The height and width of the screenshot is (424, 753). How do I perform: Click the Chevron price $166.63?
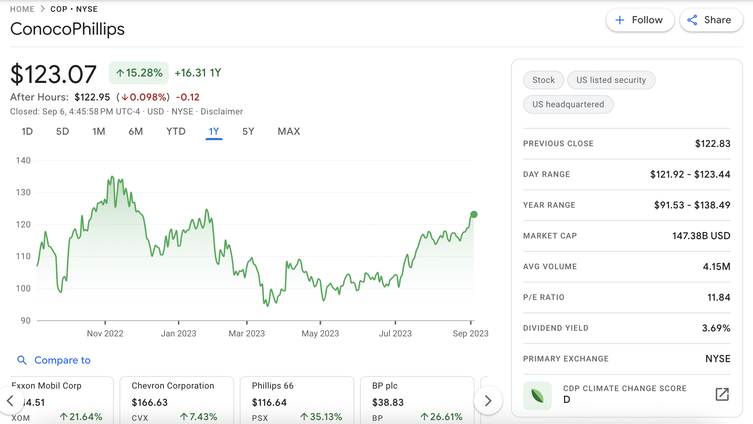pyautogui.click(x=150, y=403)
